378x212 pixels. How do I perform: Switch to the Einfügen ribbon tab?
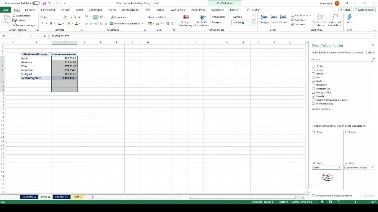[x=30, y=10]
